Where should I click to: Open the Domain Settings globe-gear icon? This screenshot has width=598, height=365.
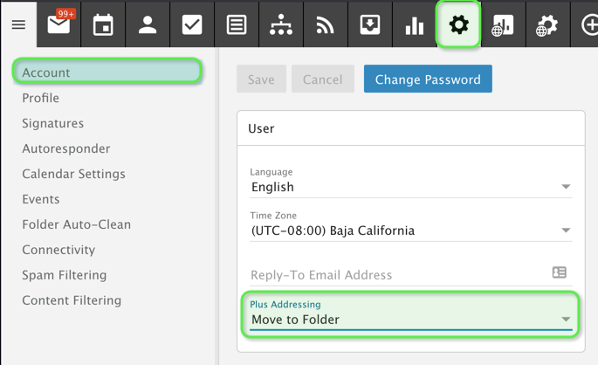coord(547,24)
